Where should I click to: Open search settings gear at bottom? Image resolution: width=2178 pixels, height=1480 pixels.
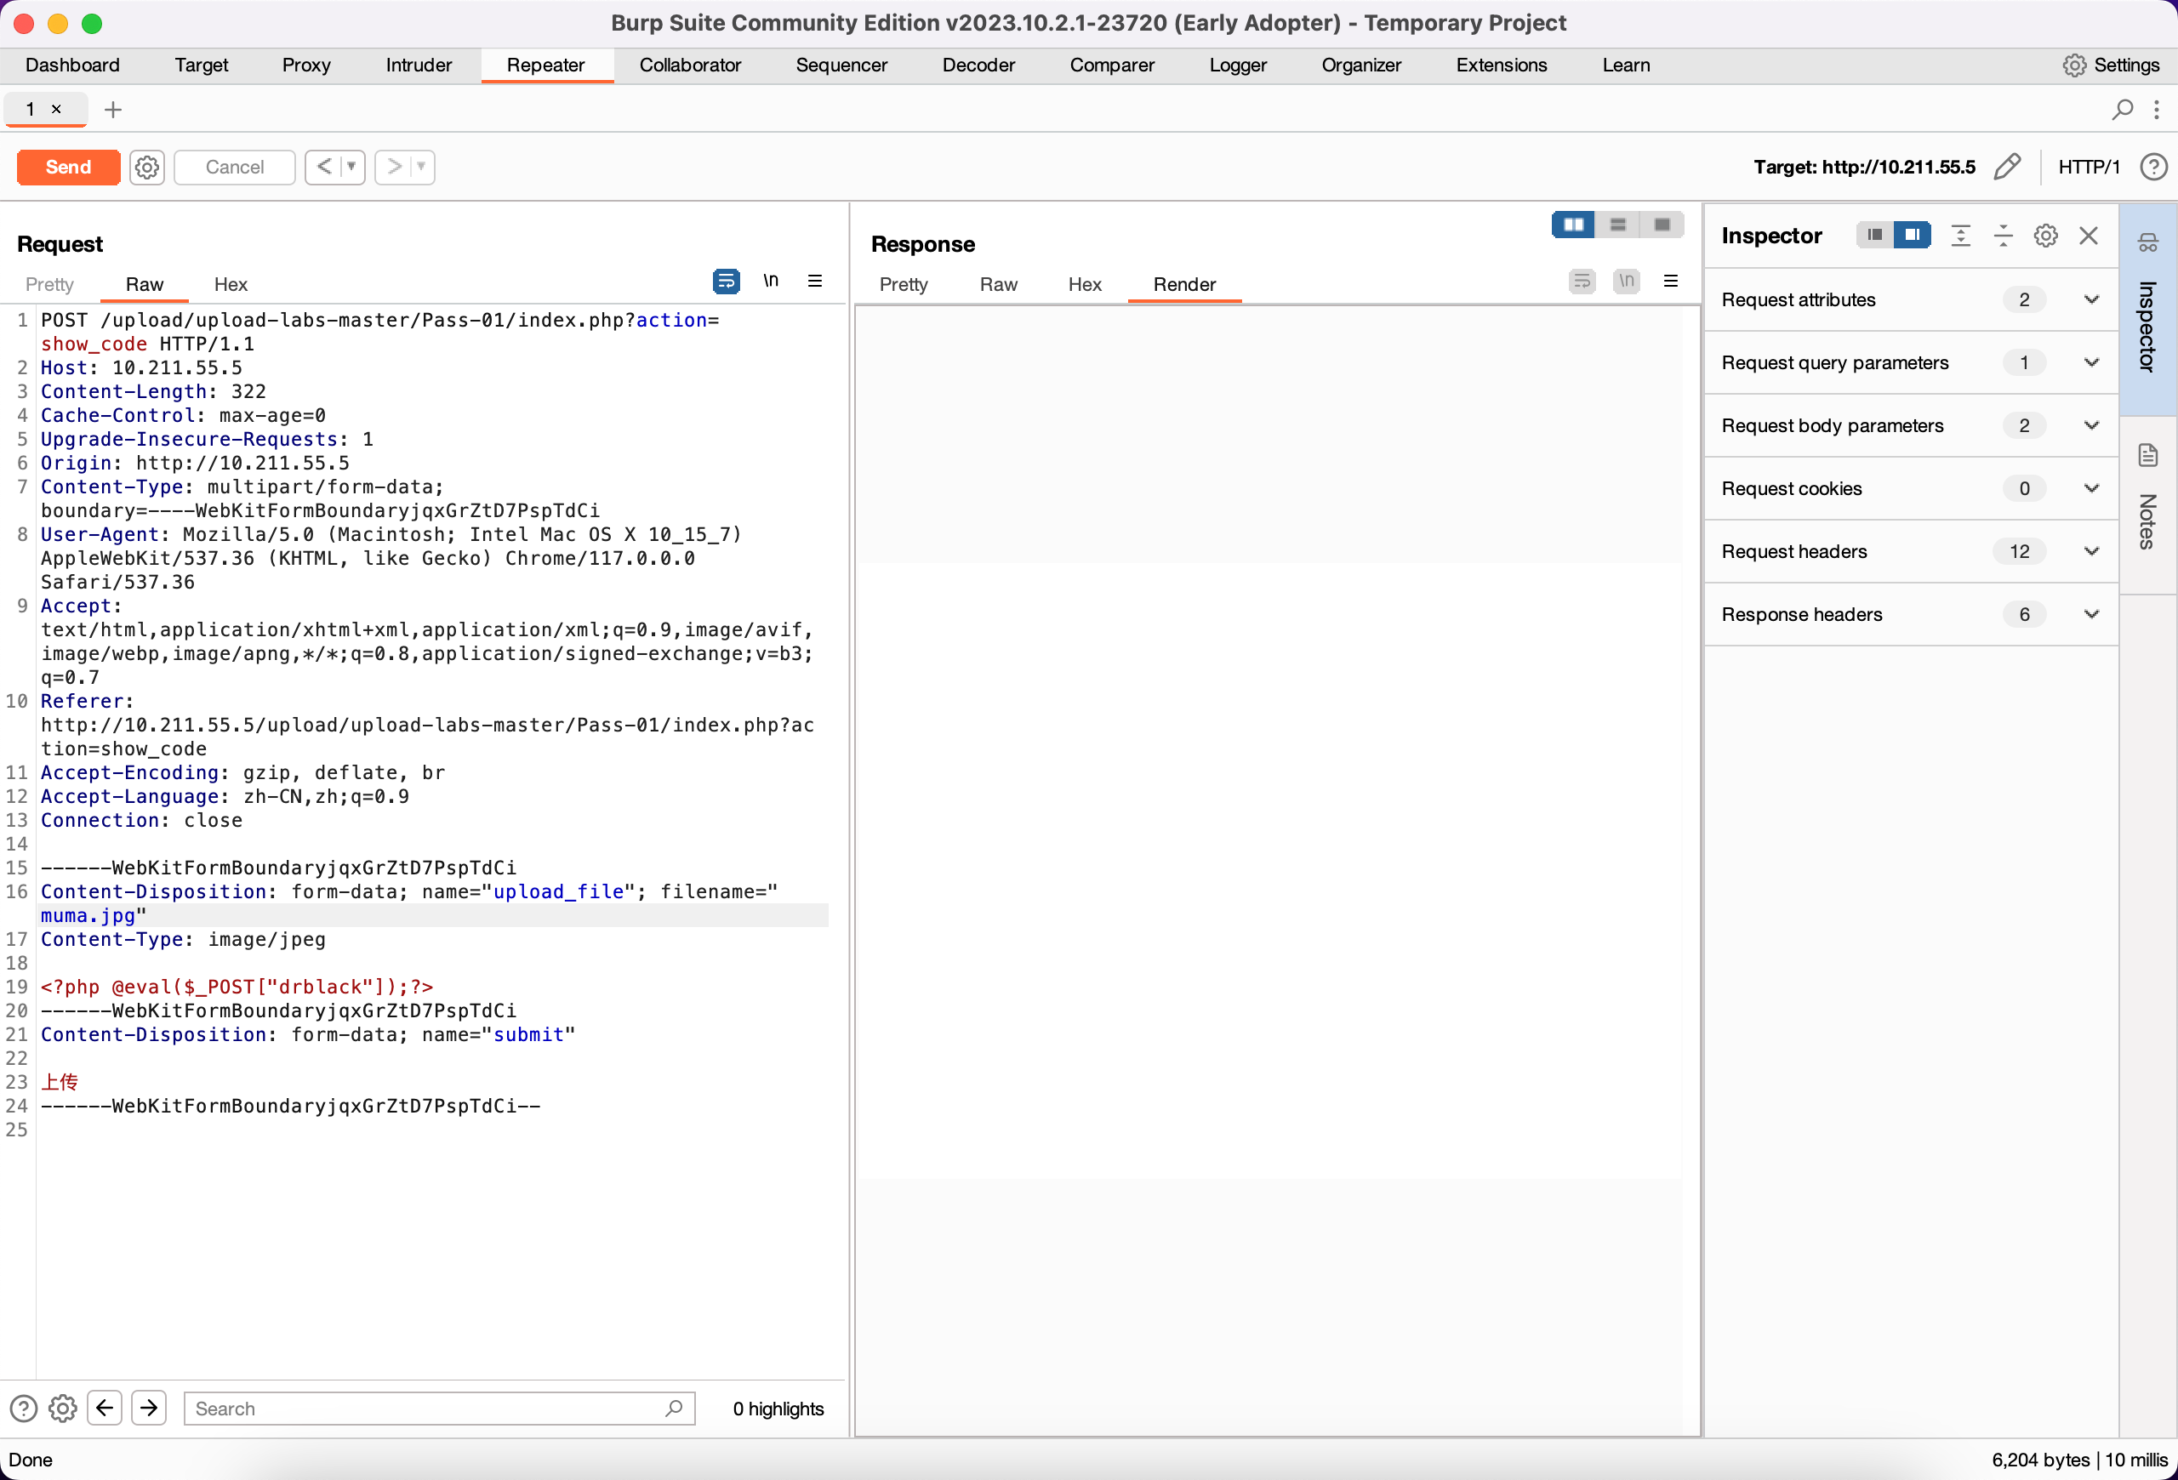click(x=63, y=1408)
